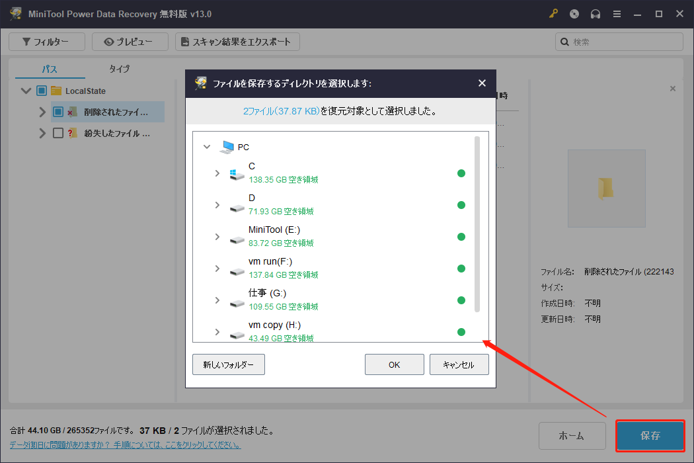Click green status dot for MiniTool (E:)
694x463 pixels.
point(461,237)
